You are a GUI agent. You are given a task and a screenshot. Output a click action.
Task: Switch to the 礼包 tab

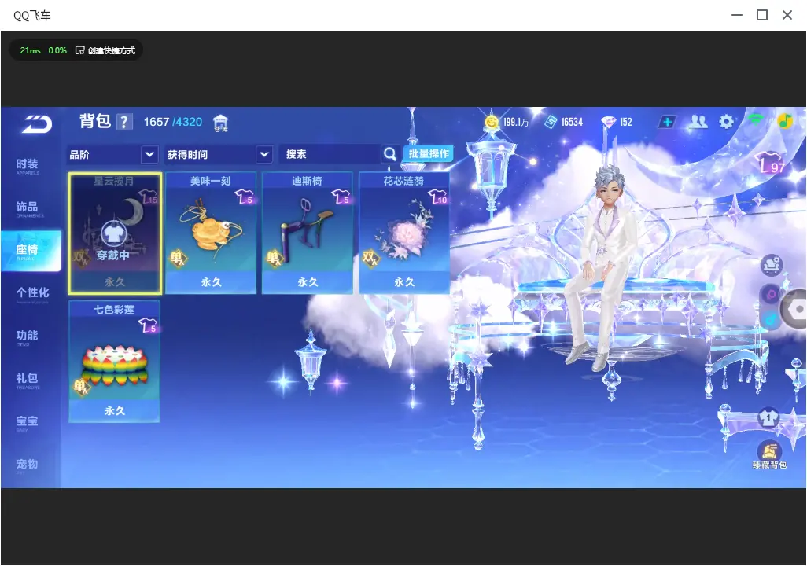(x=28, y=380)
